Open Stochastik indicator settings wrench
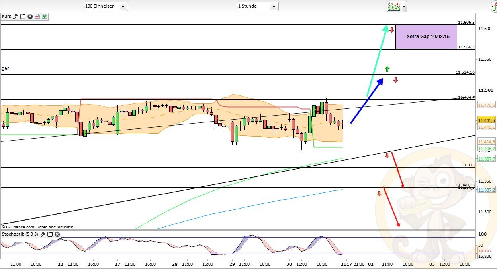The height and width of the screenshot is (269, 497). pos(43,234)
